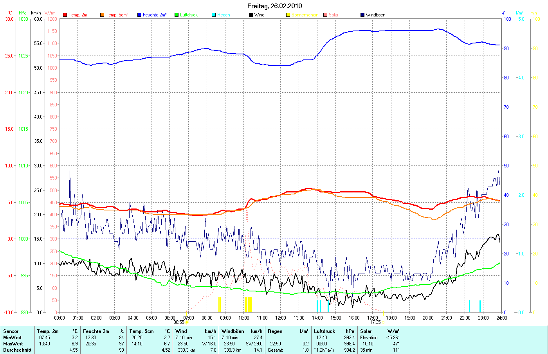This screenshot has width=548, height=354.
Task: Click the orange Temp. 5cm legend square
Action: coord(102,15)
